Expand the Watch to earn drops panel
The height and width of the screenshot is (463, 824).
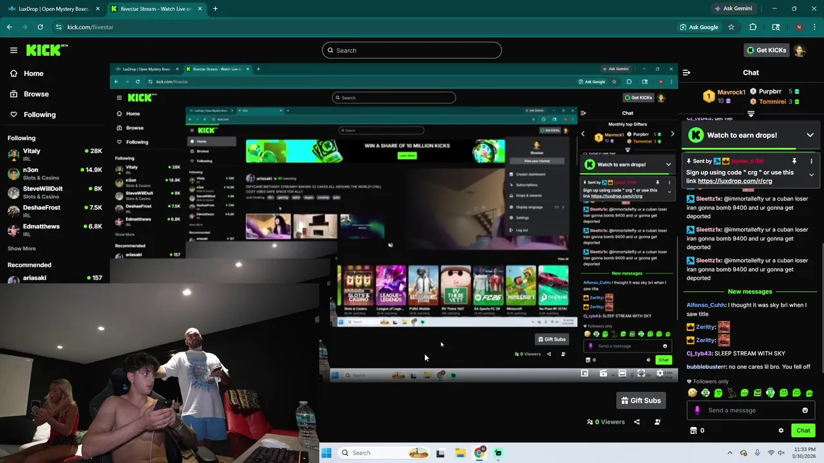(x=810, y=135)
